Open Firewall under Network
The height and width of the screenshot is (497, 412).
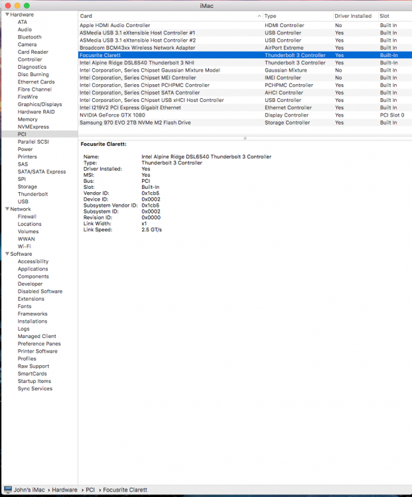27,217
